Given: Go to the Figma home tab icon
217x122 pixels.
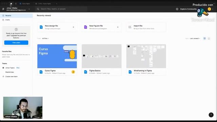Looking at the screenshot, I should (x=11, y=4).
